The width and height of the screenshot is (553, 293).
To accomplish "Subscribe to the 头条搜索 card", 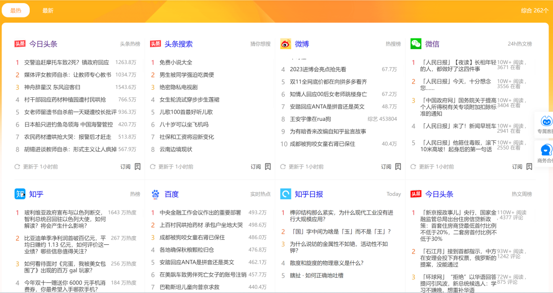I will click(x=261, y=166).
